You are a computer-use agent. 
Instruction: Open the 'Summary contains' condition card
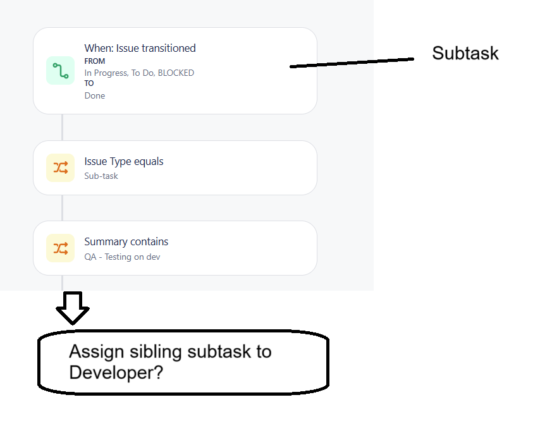tap(175, 248)
